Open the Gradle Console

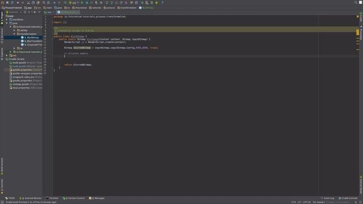[x=348, y=198]
